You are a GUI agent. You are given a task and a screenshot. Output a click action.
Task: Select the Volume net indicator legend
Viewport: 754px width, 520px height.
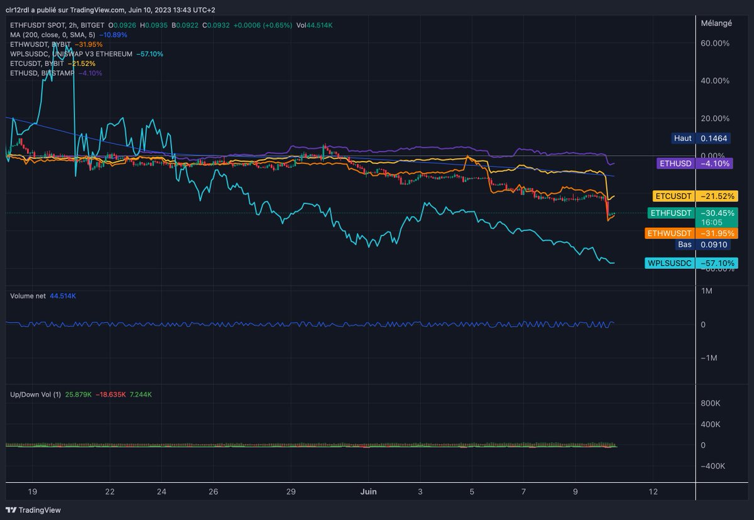pos(28,295)
